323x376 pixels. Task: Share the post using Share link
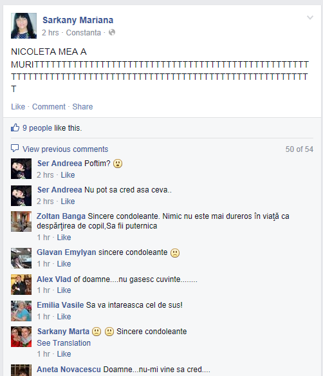tap(82, 107)
